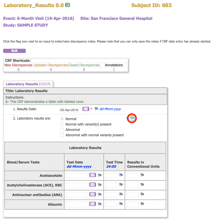Click flag next to Acetylcholinesterase test date
This screenshot has width=215, height=219.
click(x=100, y=185)
